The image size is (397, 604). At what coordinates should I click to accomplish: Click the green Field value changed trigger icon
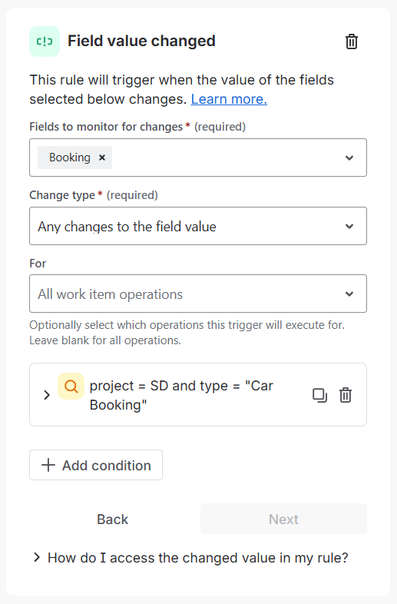45,41
